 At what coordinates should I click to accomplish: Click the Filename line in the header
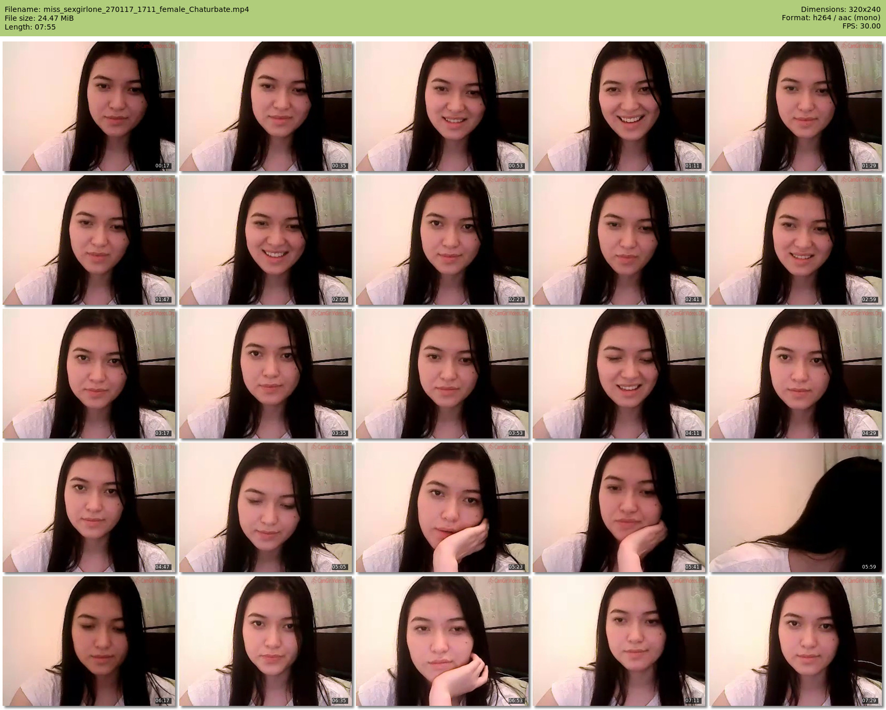pos(127,9)
